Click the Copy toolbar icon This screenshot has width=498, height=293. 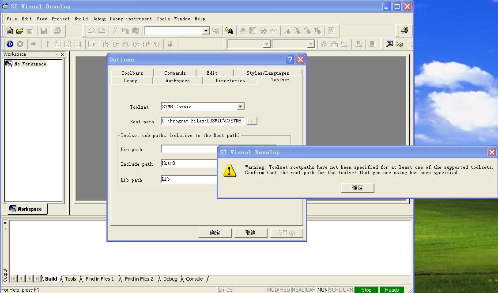pos(126,31)
